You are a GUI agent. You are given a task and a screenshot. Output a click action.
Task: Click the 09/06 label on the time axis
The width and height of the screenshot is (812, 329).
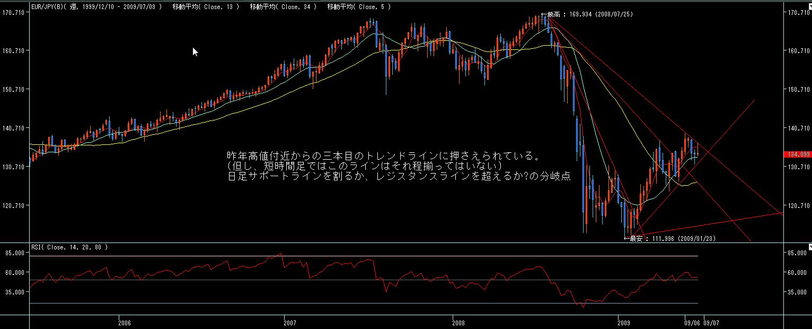pyautogui.click(x=691, y=322)
